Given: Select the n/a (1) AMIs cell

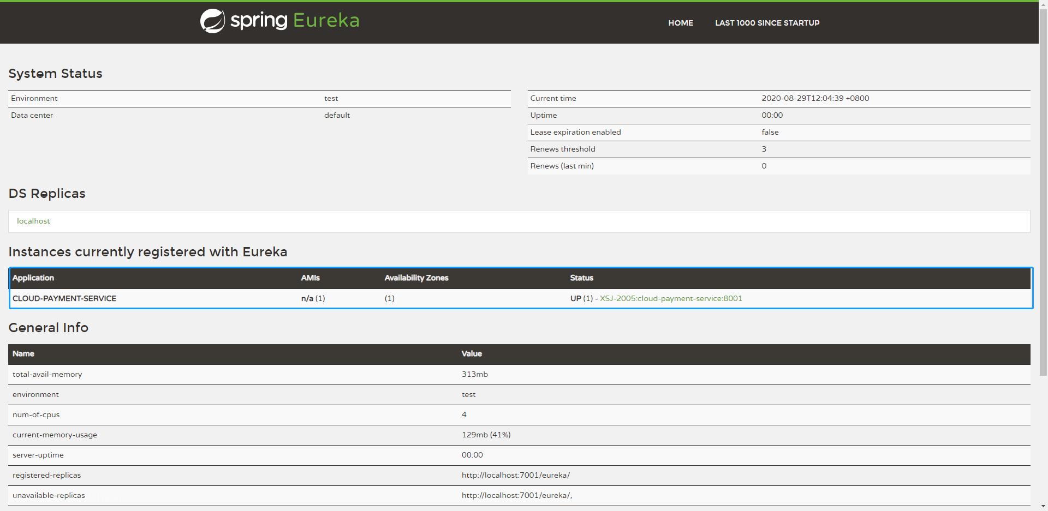Looking at the screenshot, I should point(313,298).
